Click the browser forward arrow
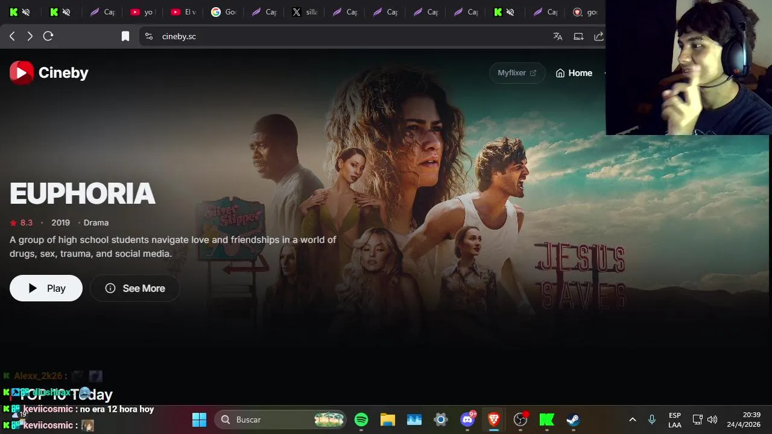 (x=30, y=36)
